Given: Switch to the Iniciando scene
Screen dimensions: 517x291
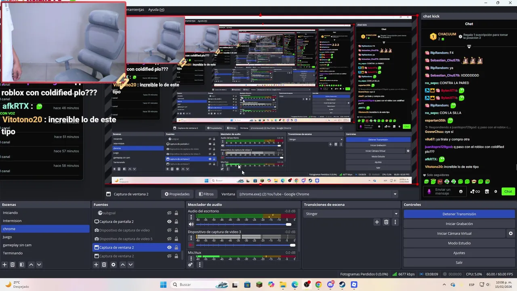Looking at the screenshot, I should [45, 213].
